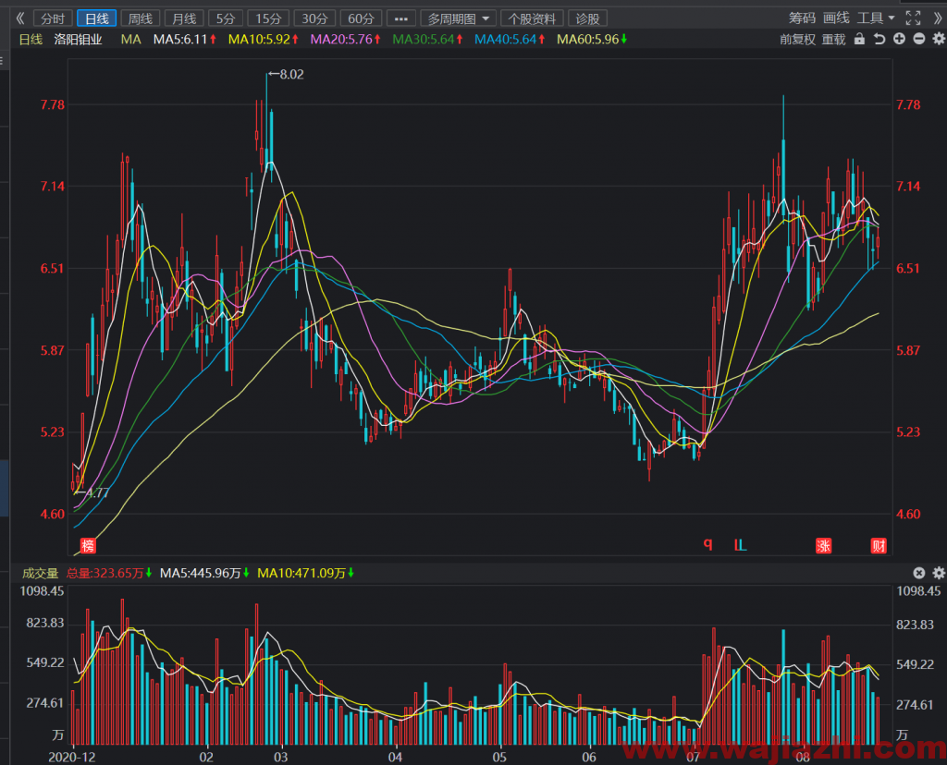Click right 4.60 price axis label

pyautogui.click(x=908, y=514)
